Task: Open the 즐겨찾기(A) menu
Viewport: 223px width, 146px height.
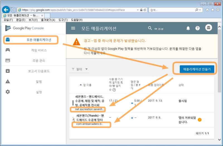Action: [x=48, y=20]
